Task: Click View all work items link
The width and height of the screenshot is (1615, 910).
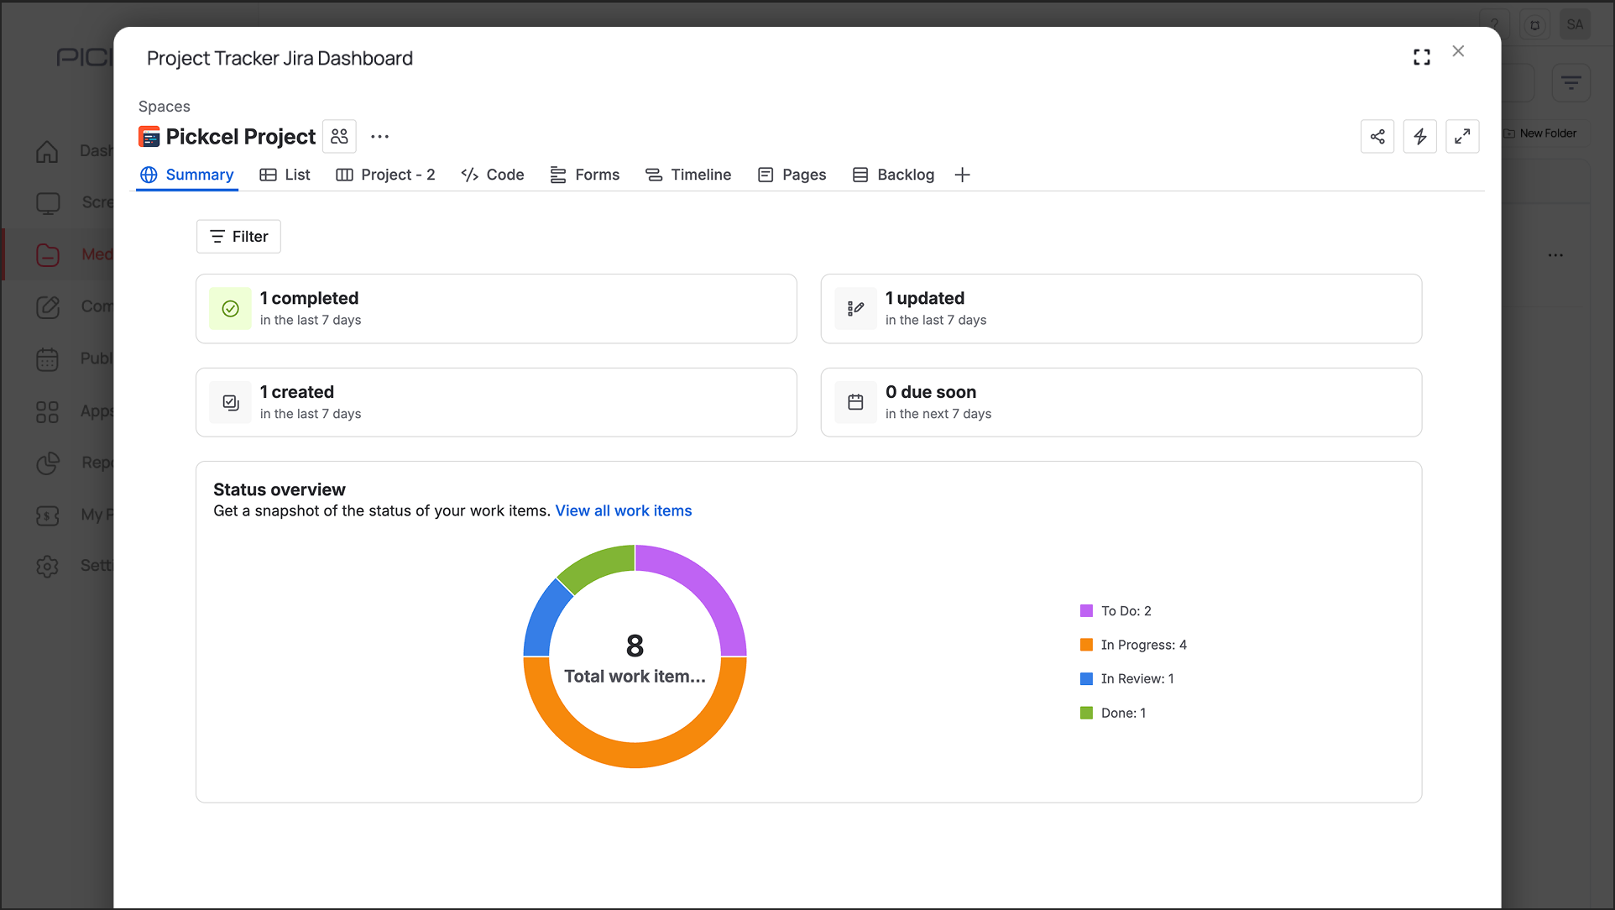Action: click(623, 510)
